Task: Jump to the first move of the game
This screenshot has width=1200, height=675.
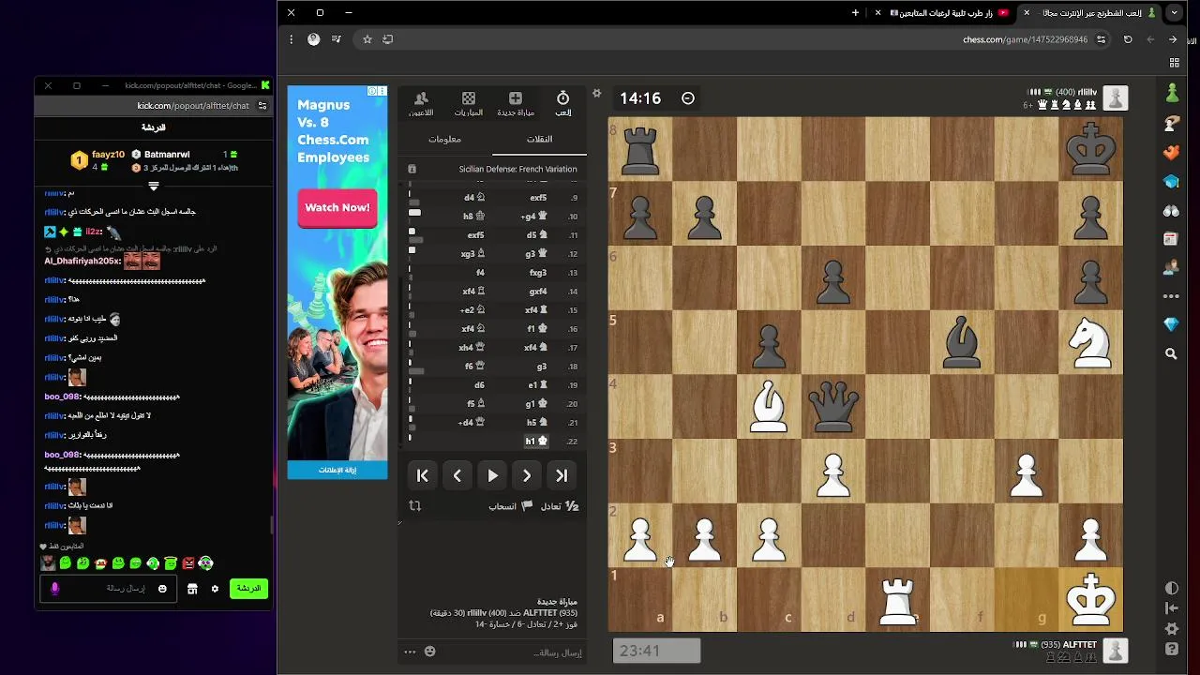Action: 423,475
